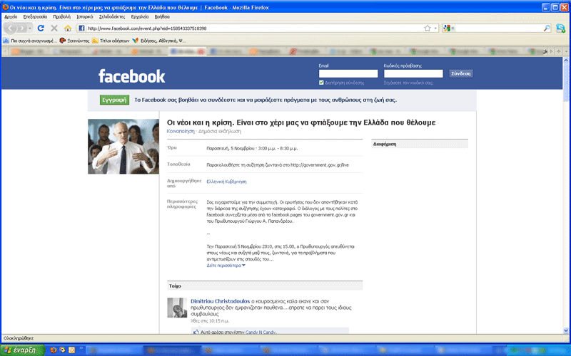Click the Email input field

(348, 74)
